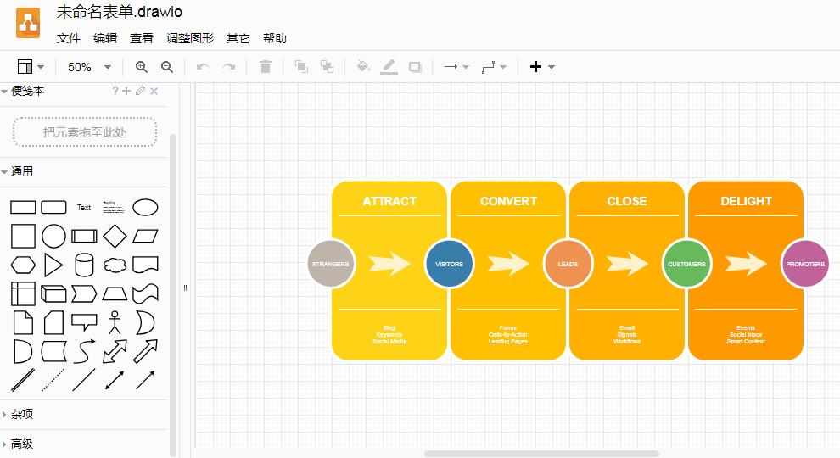This screenshot has height=458, width=840.
Task: Click the delete trash icon
Action: (x=266, y=67)
